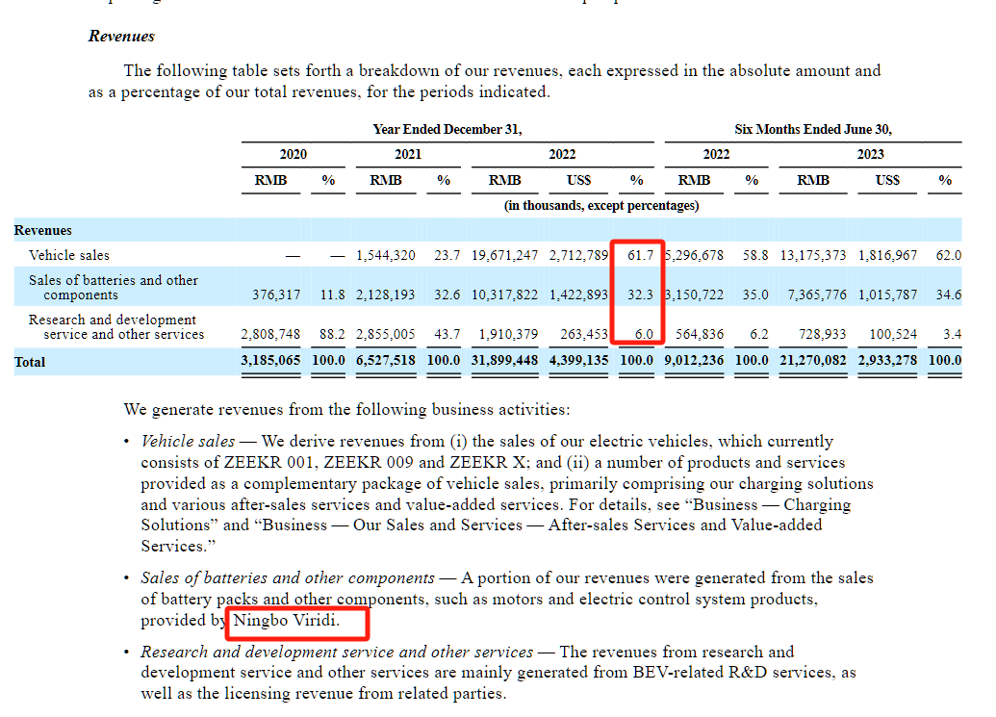Select the 'Year Ended December 31,' table header

(x=447, y=130)
